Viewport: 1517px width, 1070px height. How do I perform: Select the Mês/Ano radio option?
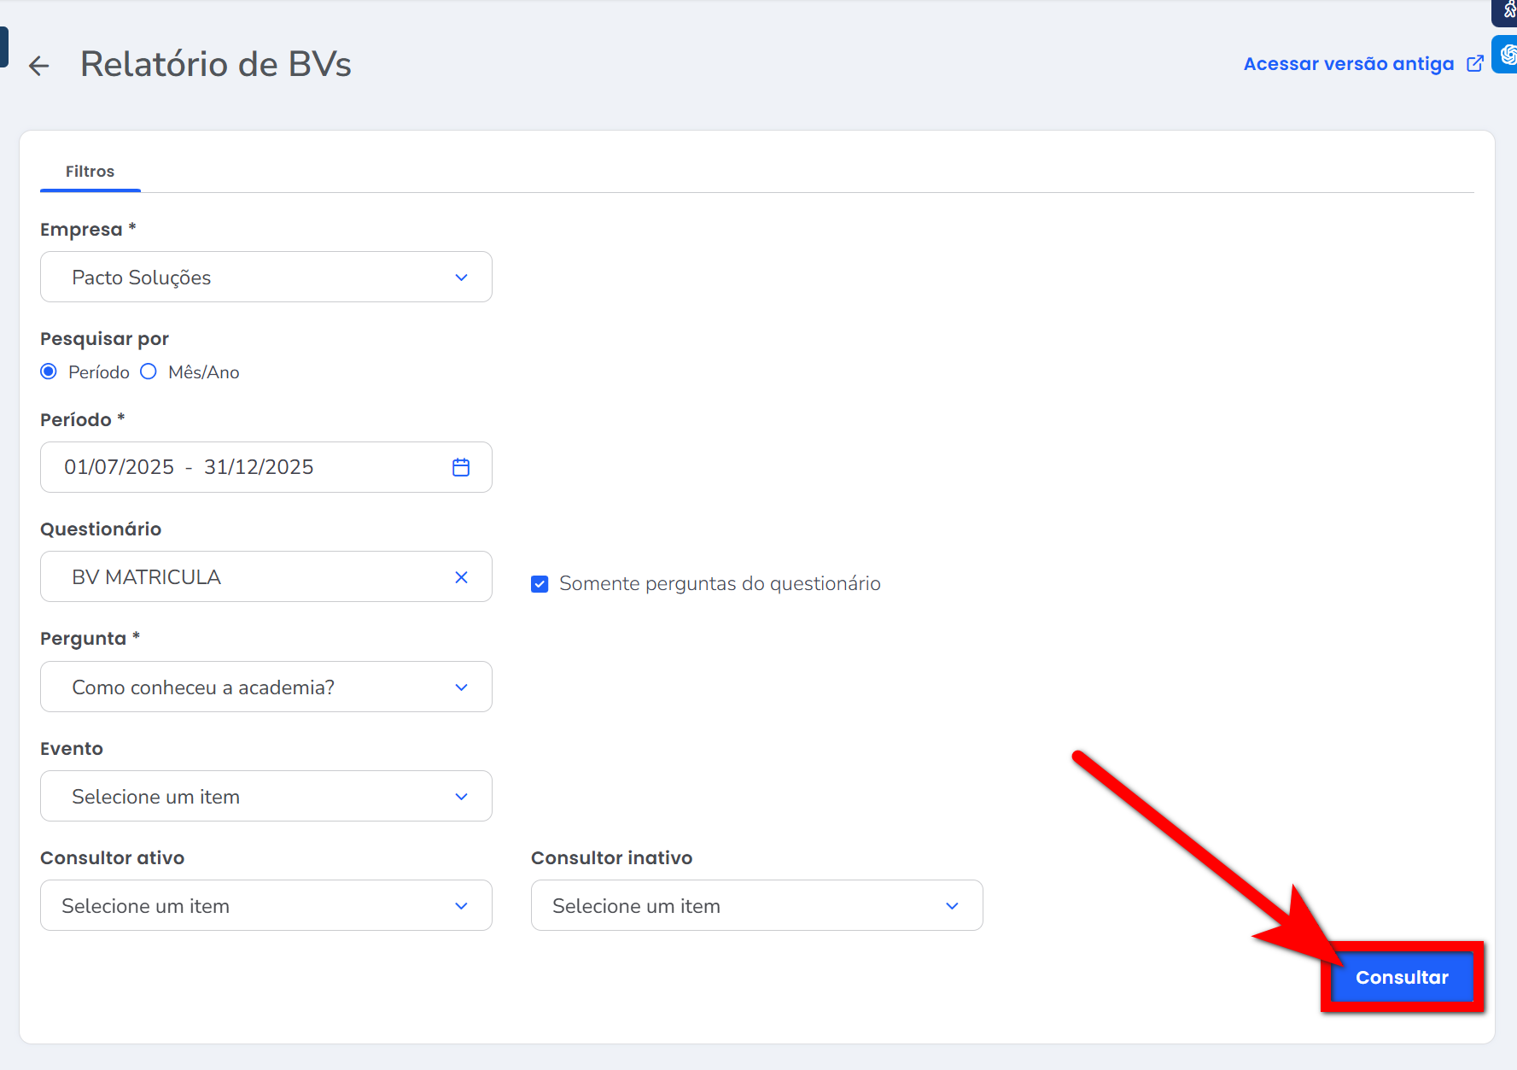pyautogui.click(x=149, y=371)
